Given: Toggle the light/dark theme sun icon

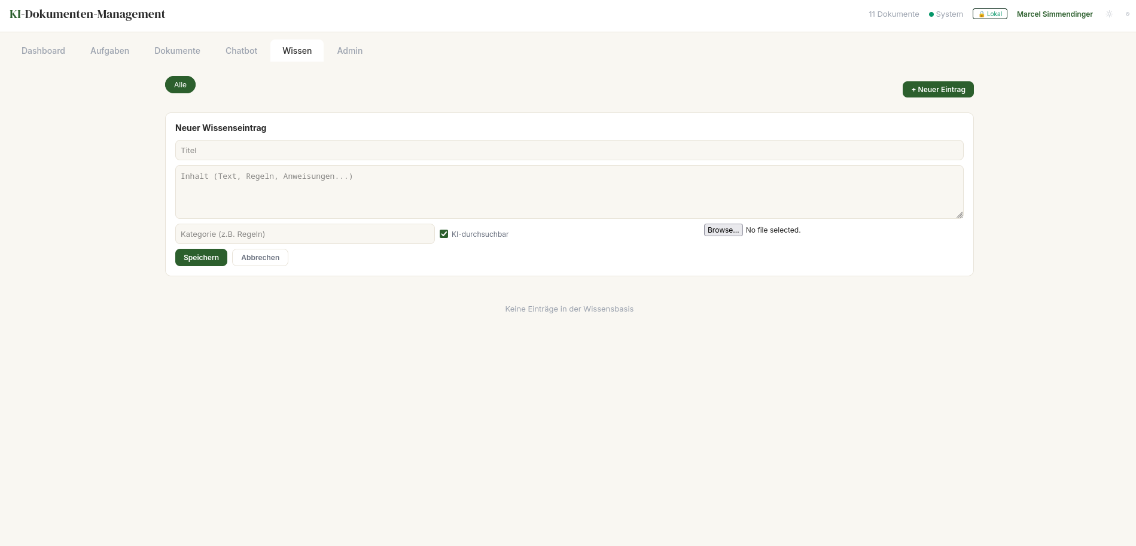Looking at the screenshot, I should pos(1109,14).
